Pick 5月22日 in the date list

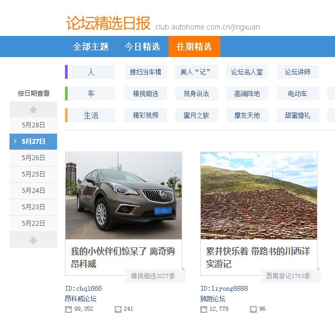[33, 224]
